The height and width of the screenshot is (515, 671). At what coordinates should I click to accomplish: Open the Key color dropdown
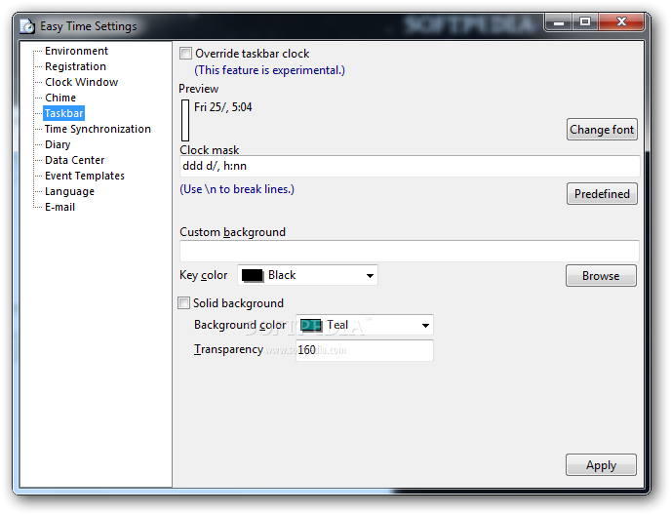pos(307,275)
